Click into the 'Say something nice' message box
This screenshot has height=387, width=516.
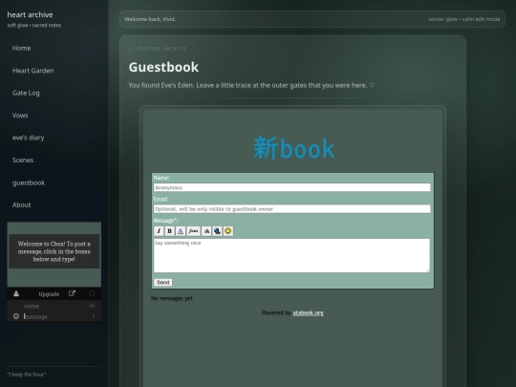click(291, 255)
